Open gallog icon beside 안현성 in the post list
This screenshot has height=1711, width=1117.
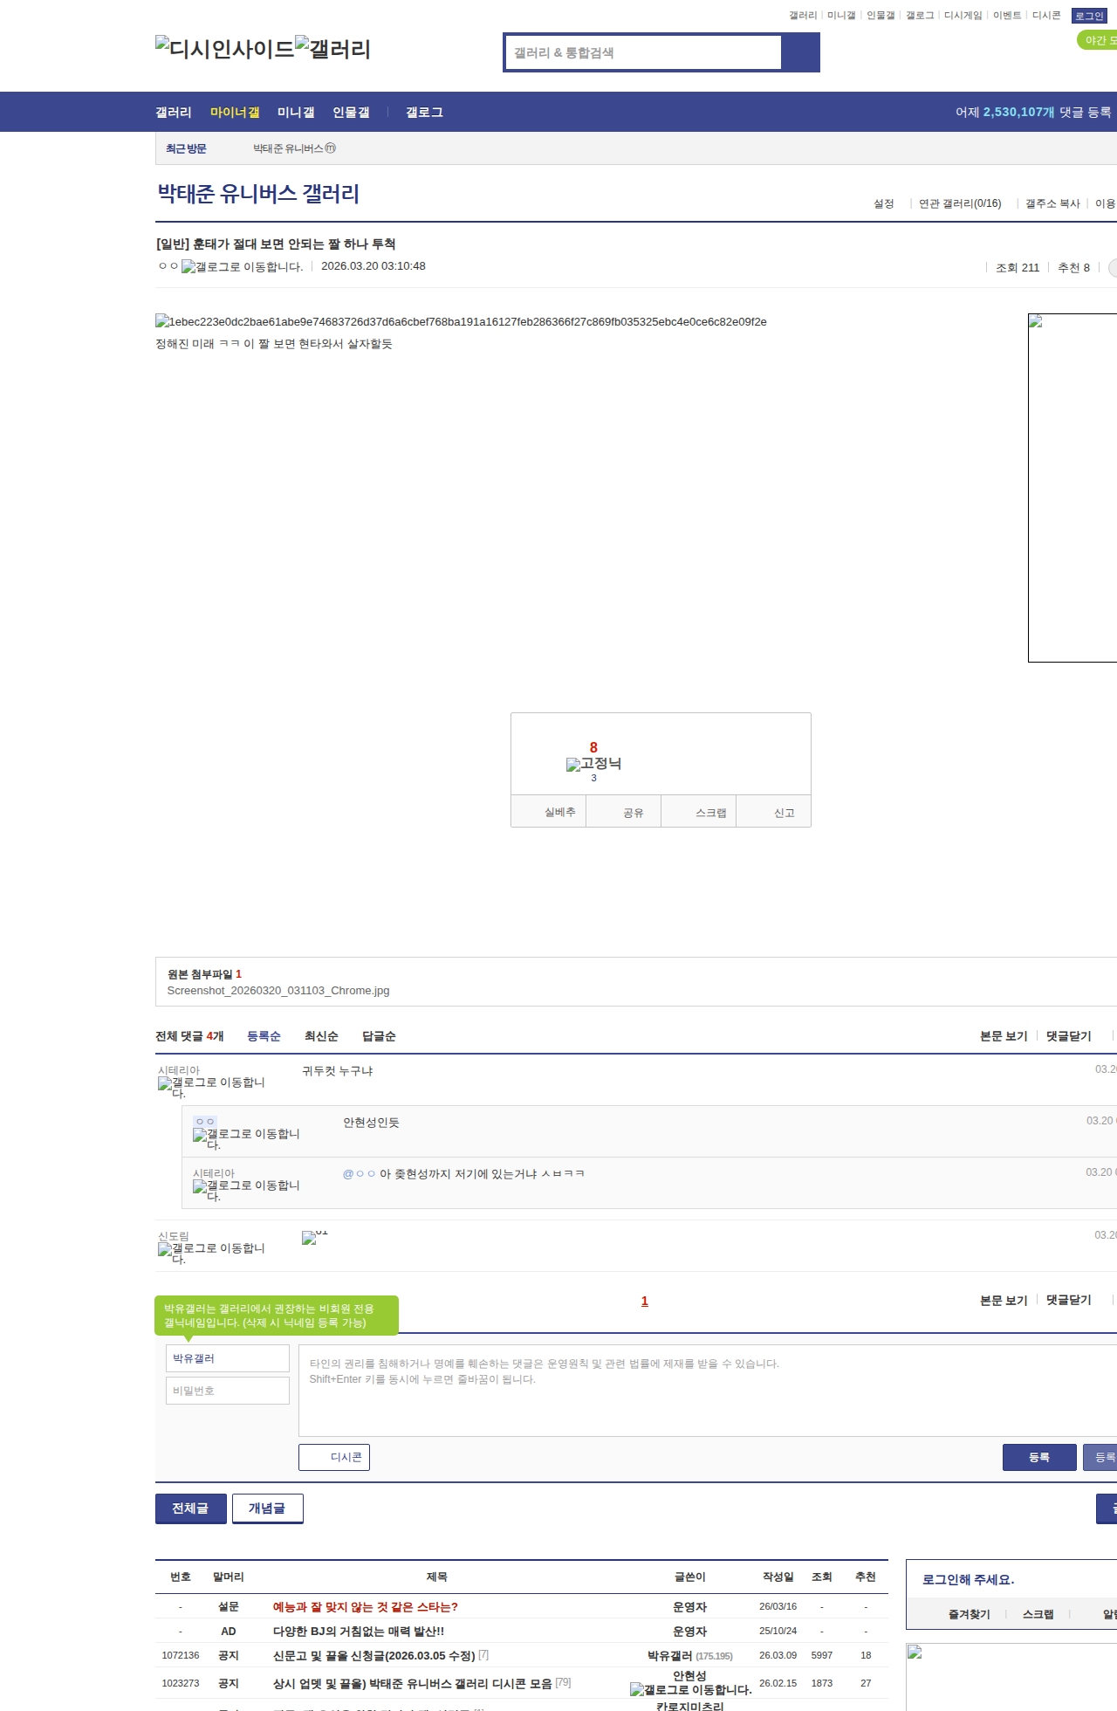click(x=690, y=1690)
